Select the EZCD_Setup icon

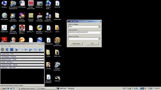[4, 16]
